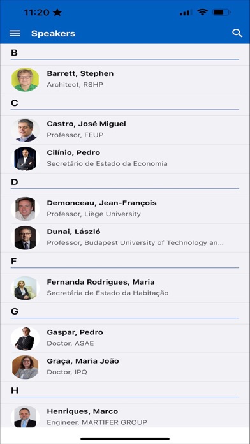Open the hamburger navigation menu
This screenshot has width=250, height=444.
click(15, 33)
